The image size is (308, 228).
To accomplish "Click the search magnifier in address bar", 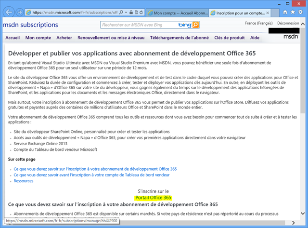I will coord(121,12).
